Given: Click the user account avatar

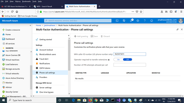Looking at the screenshot, I should pos(181,21).
